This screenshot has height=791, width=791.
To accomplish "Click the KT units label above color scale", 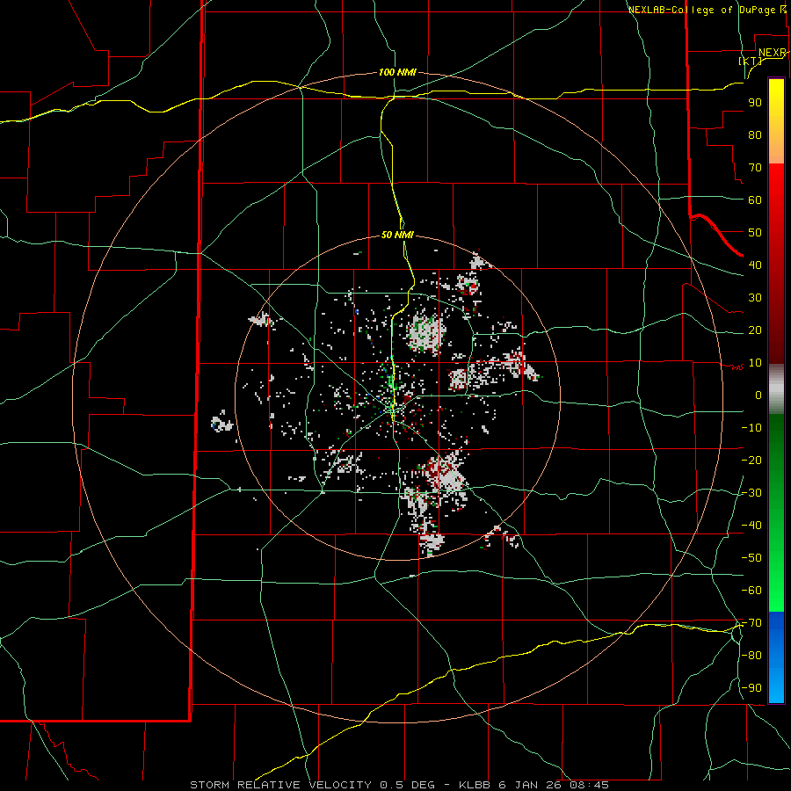I will (751, 61).
